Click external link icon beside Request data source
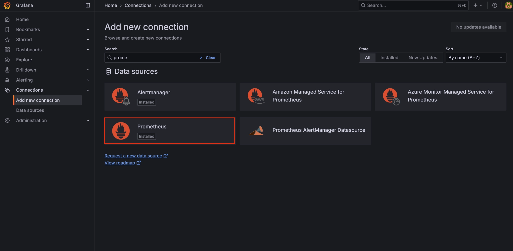 (166, 156)
